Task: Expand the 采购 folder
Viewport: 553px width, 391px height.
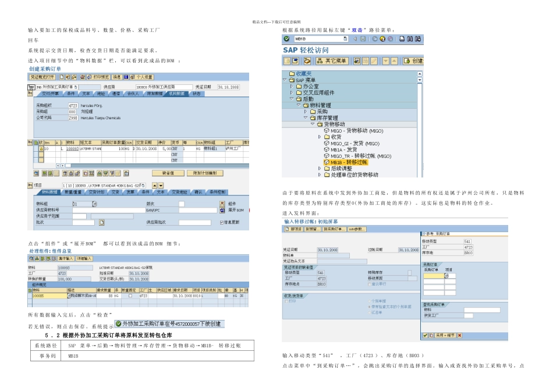Action: click(x=306, y=111)
